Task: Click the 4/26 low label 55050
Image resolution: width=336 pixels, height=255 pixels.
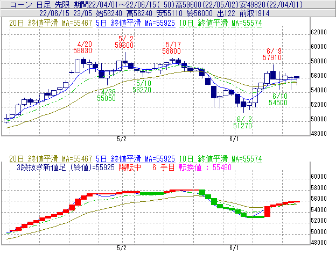Action: 106,98
